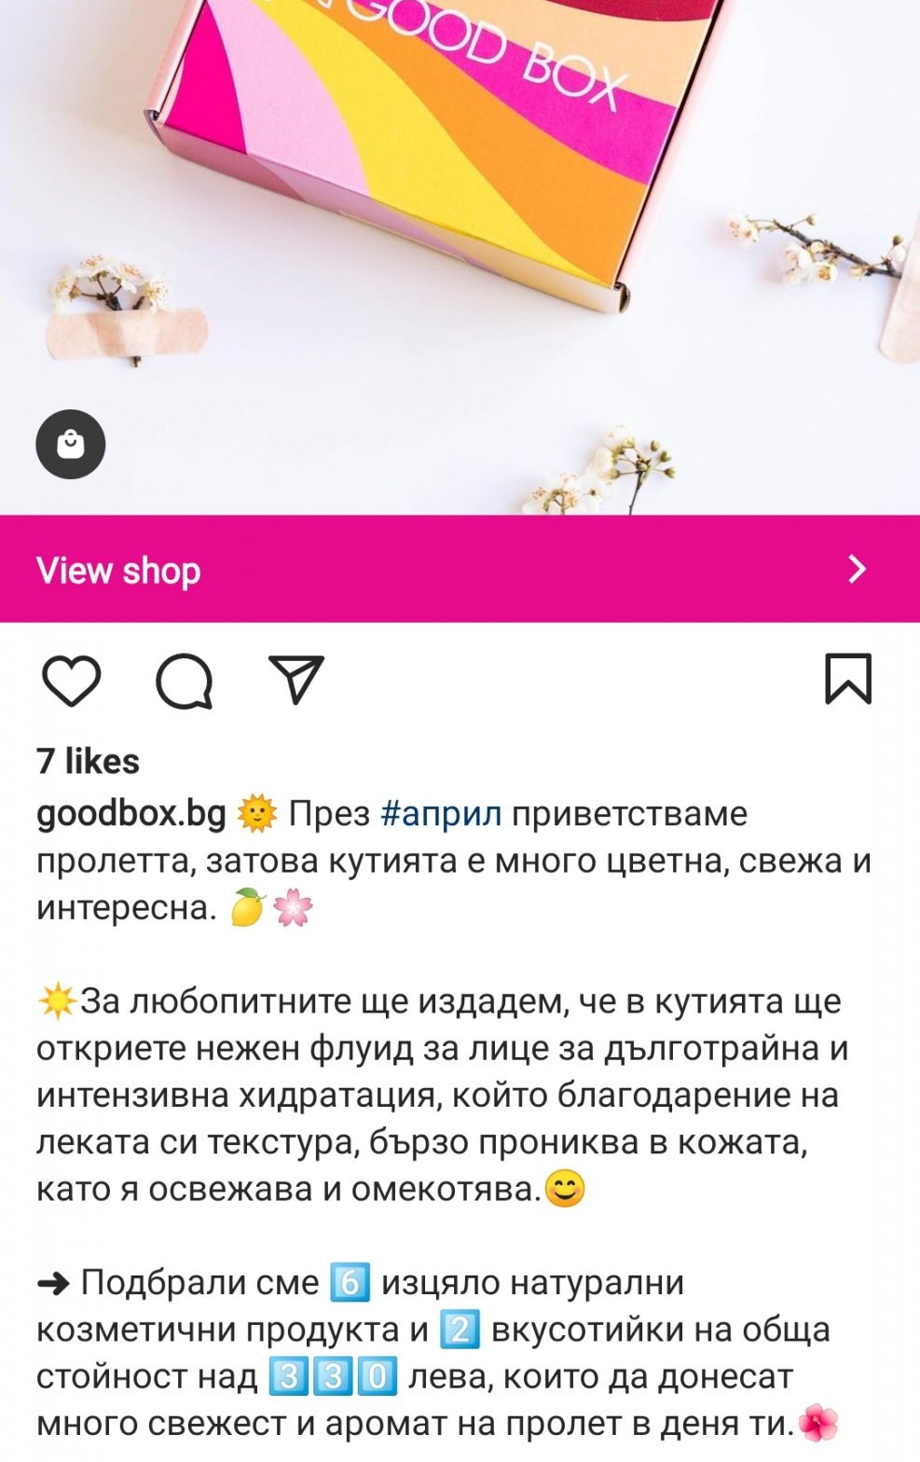Tap the lemon emoji in caption

(x=247, y=907)
